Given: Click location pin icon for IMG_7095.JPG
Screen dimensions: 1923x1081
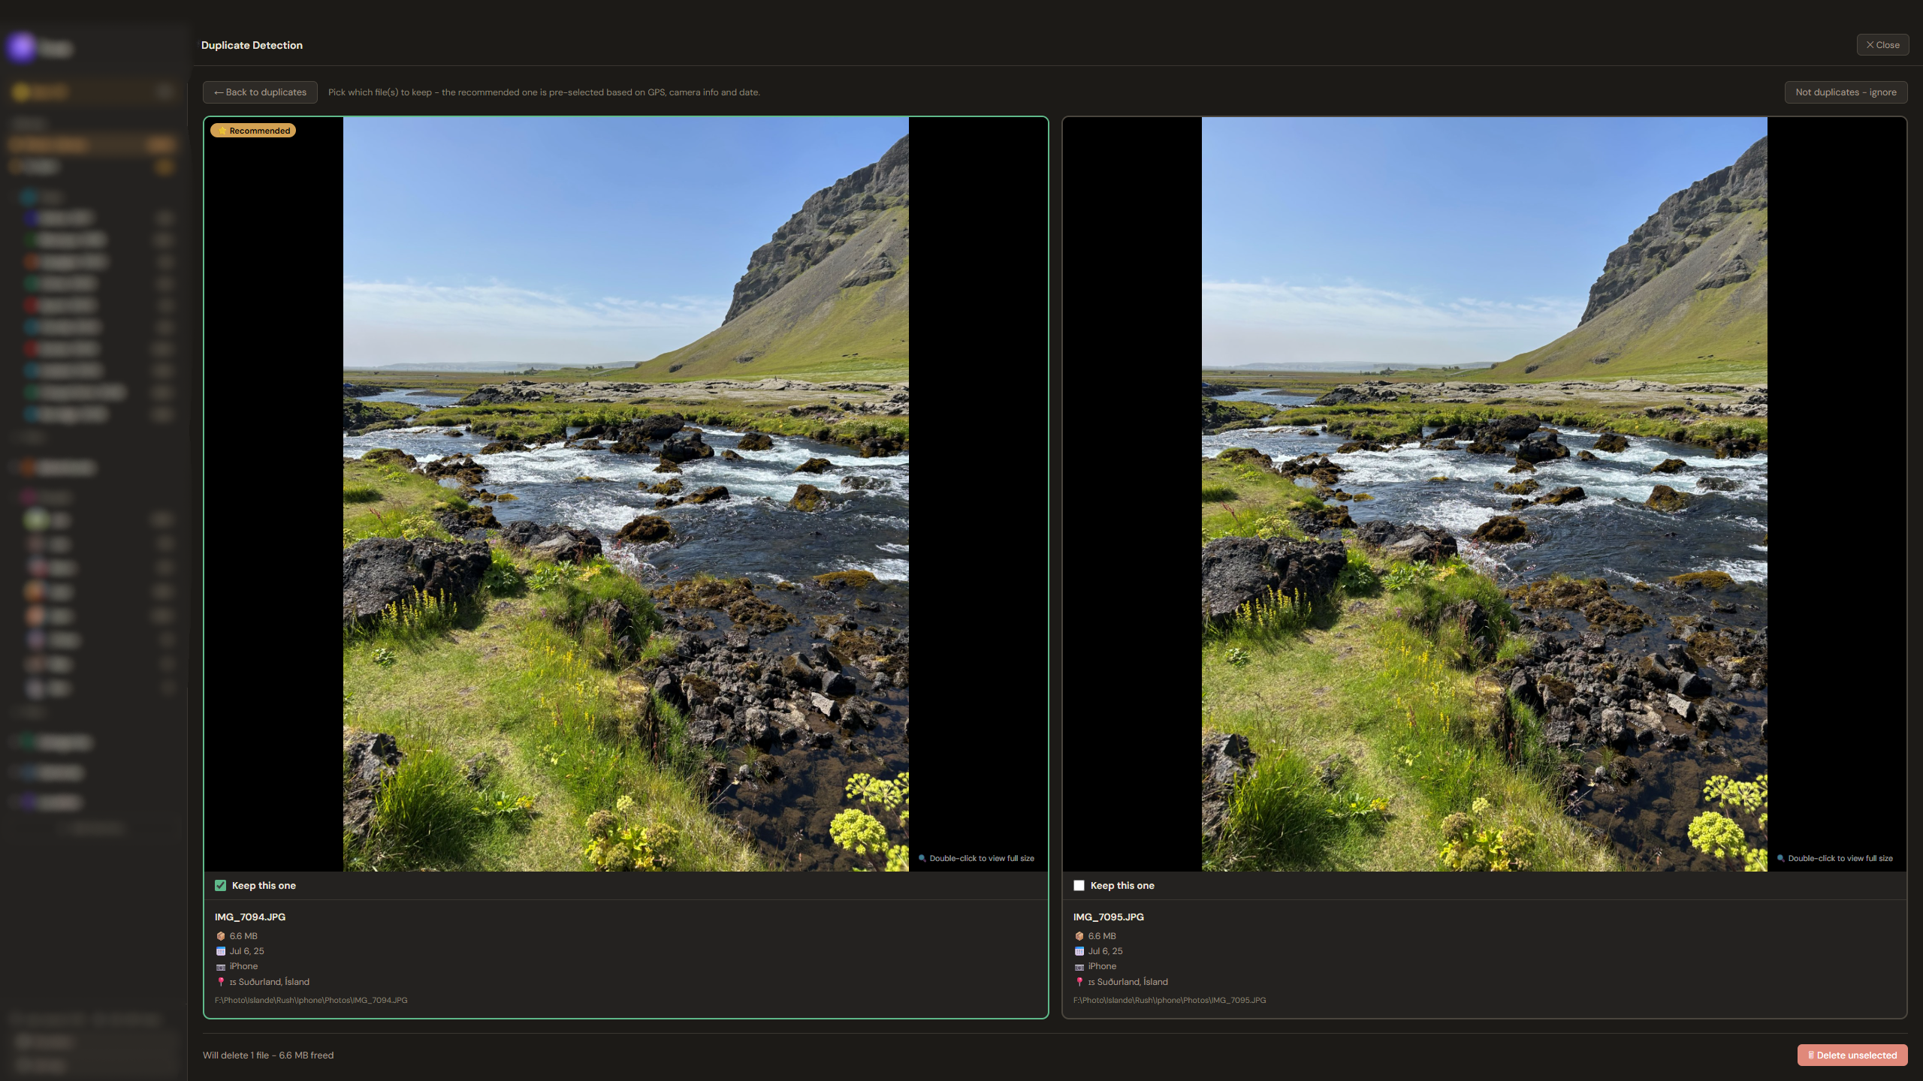Looking at the screenshot, I should (x=1079, y=982).
